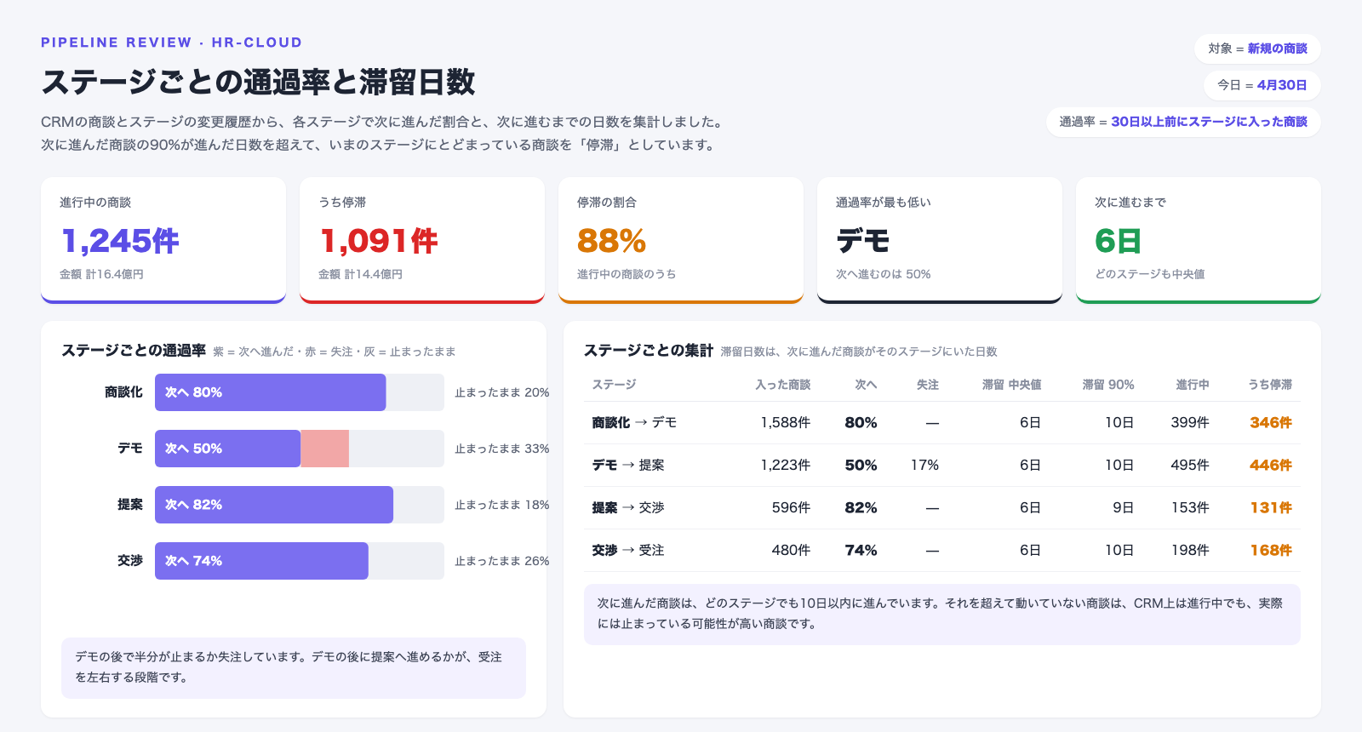Screen dimensions: 1362x732
Task: Select the 進行中の商談 1,245件 card
Action: click(x=163, y=240)
